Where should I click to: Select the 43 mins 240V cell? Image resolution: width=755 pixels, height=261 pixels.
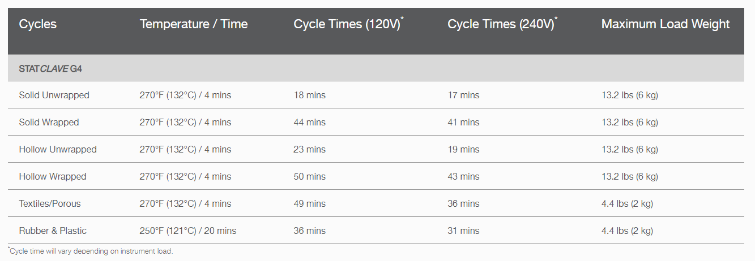click(463, 177)
